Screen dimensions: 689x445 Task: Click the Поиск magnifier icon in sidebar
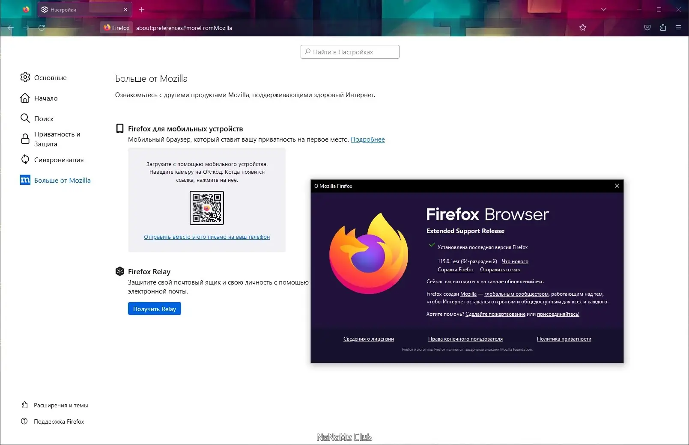(x=25, y=118)
